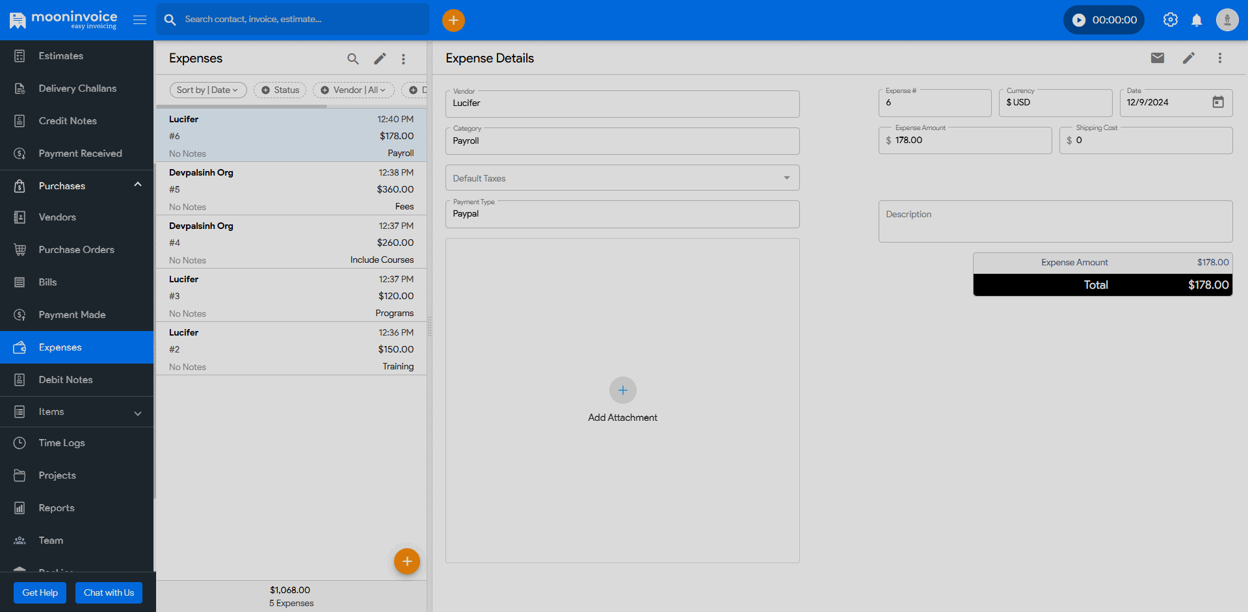This screenshot has height=612, width=1248.
Task: Click the global search input field
Action: (x=293, y=20)
